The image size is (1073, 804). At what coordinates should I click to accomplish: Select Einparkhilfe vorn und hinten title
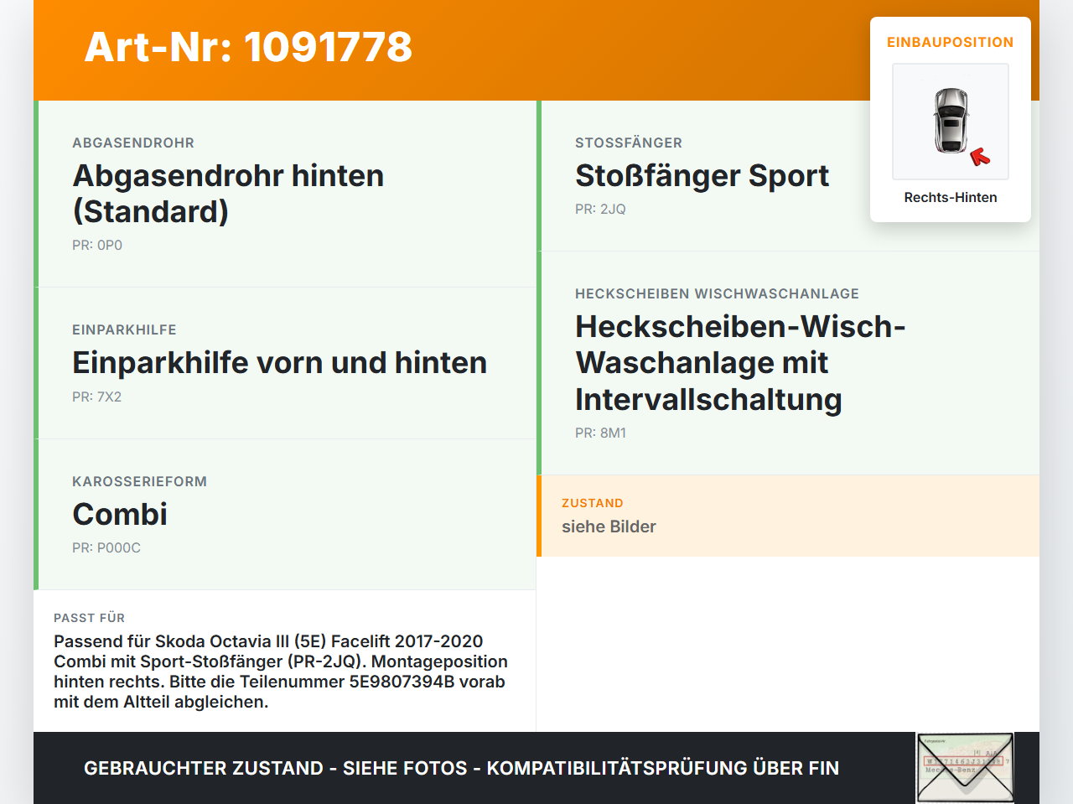pos(279,363)
